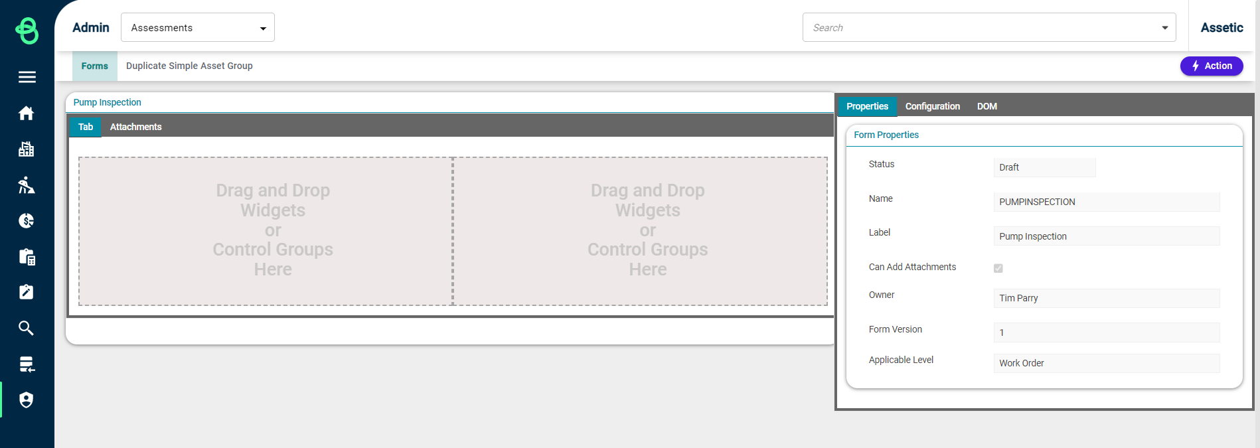Open the Admin shield icon
This screenshot has width=1260, height=448.
coord(27,400)
